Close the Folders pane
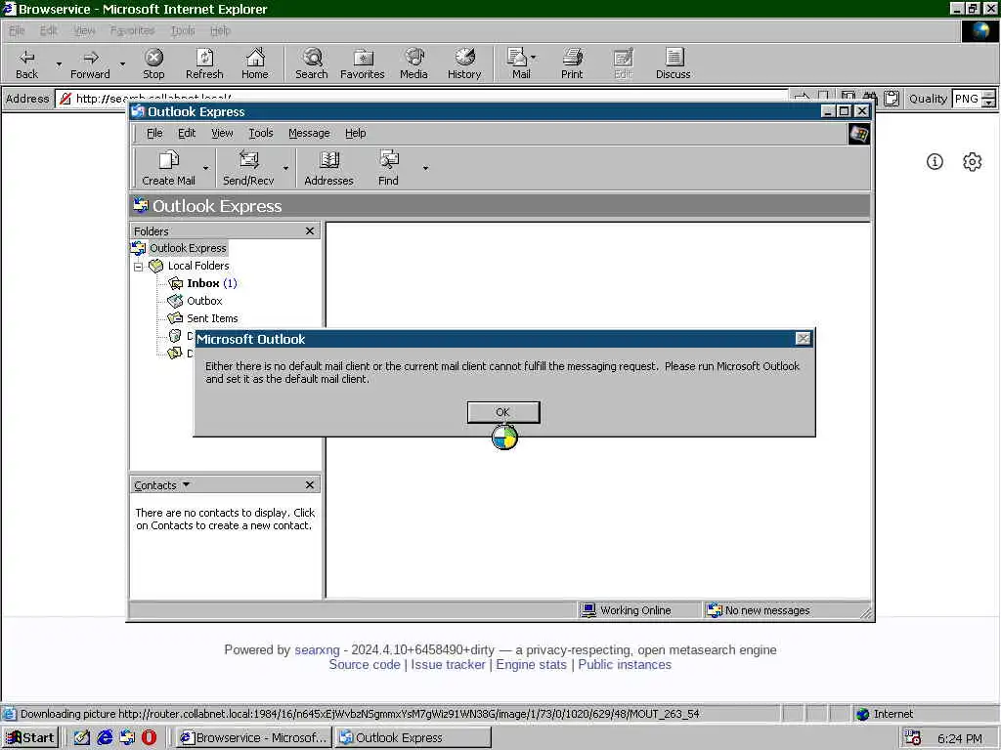The width and height of the screenshot is (1001, 750). click(310, 230)
